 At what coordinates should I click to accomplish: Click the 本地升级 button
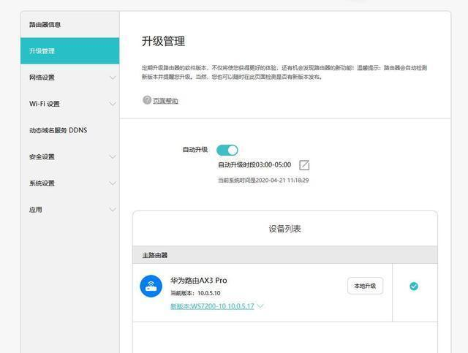365,286
